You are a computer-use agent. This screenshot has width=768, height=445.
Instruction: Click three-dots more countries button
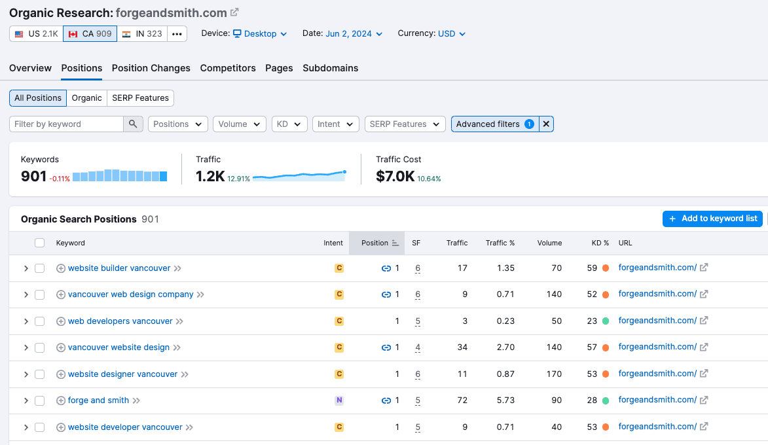(177, 34)
